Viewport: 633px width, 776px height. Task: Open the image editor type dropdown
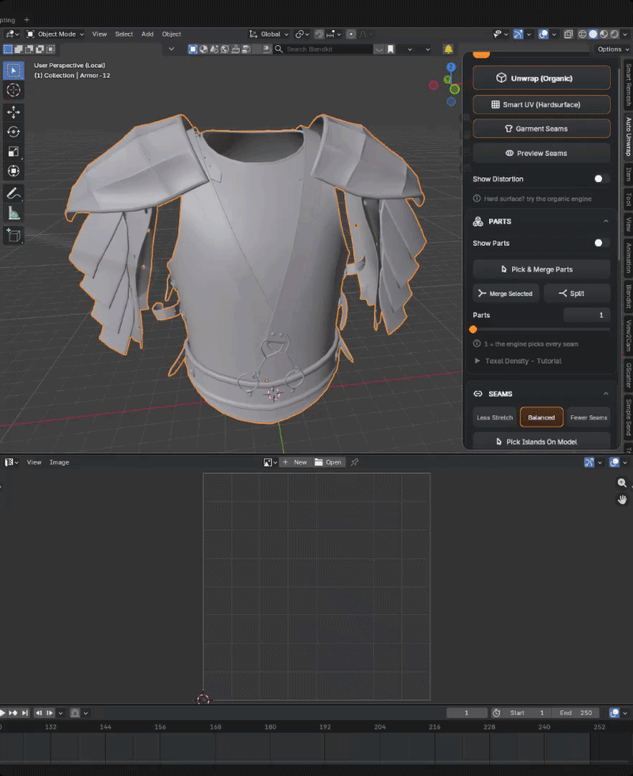click(x=10, y=462)
